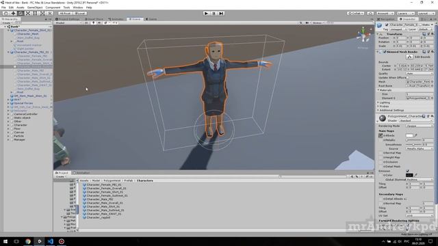Click the Emission color swatch
Viewport: 438px width, 246px height.
point(409,175)
